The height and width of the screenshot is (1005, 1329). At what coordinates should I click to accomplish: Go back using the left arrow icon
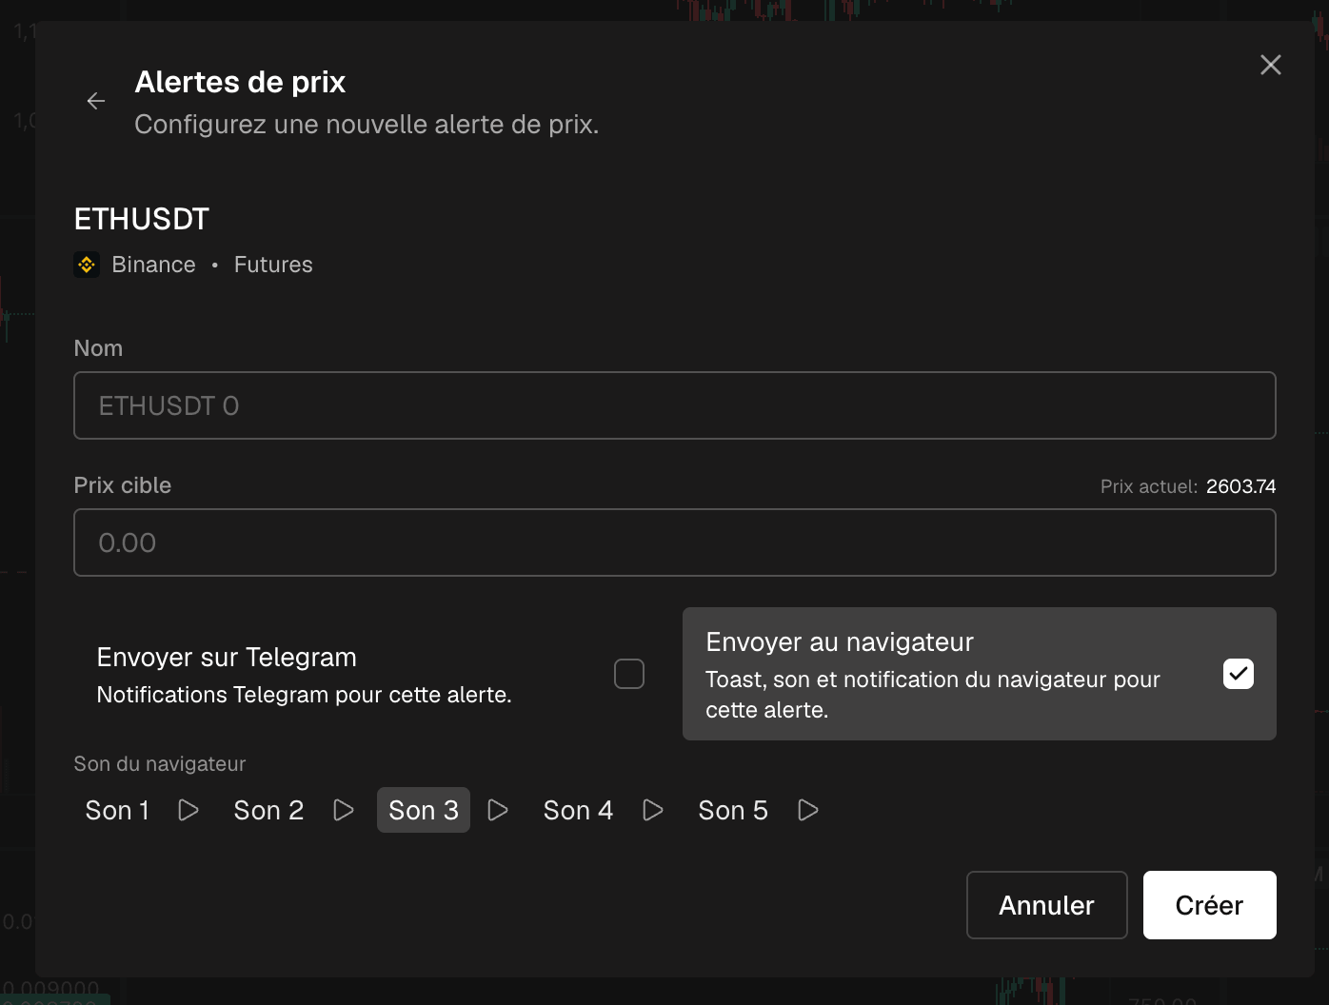[x=96, y=101]
